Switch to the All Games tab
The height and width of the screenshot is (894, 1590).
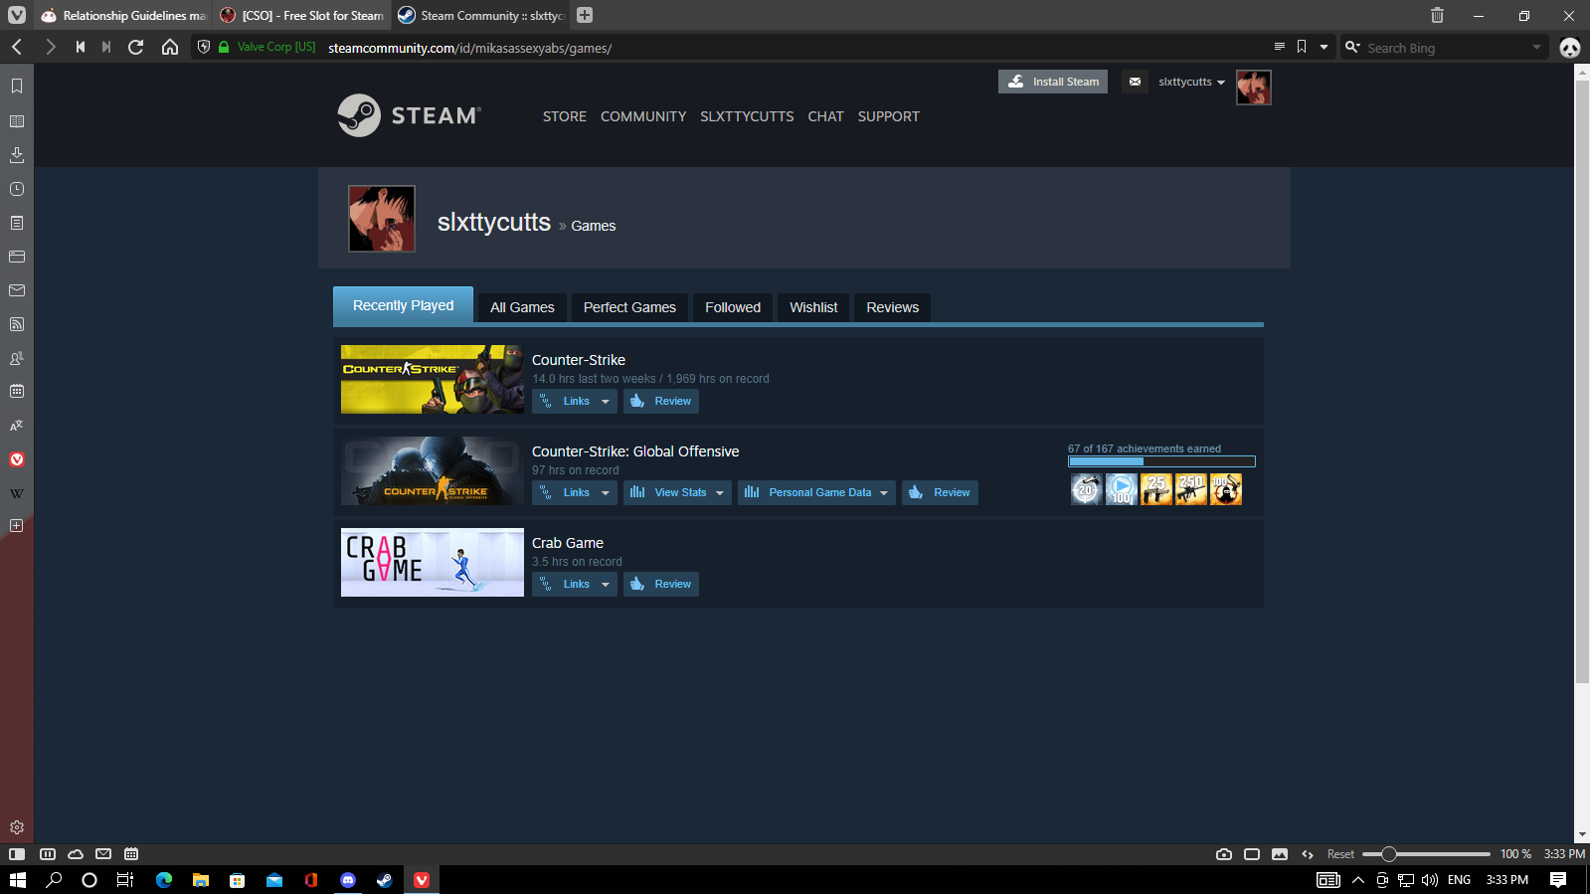coord(522,307)
